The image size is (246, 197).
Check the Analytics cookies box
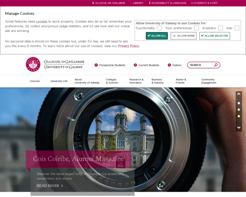(x=221, y=28)
